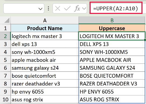Select cell 'razer deathadder v3'
The height and width of the screenshot is (104, 146).
click(x=45, y=83)
